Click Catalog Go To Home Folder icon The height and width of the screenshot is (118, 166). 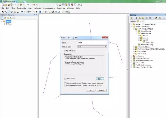142,18
